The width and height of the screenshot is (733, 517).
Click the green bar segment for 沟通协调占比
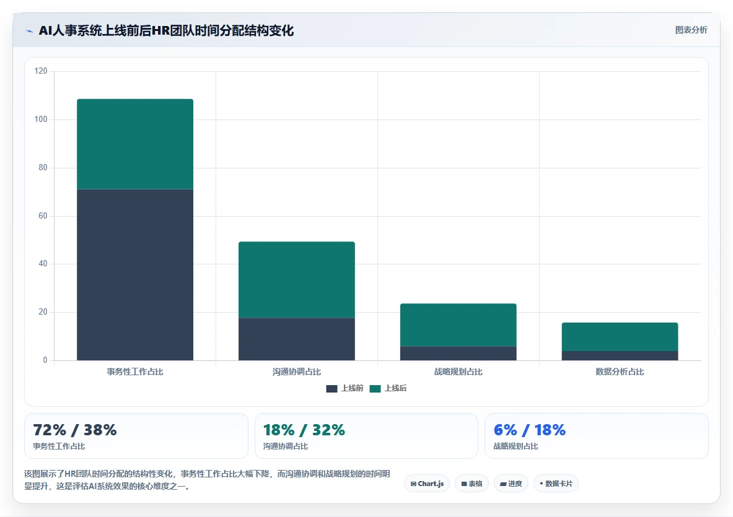coord(296,280)
